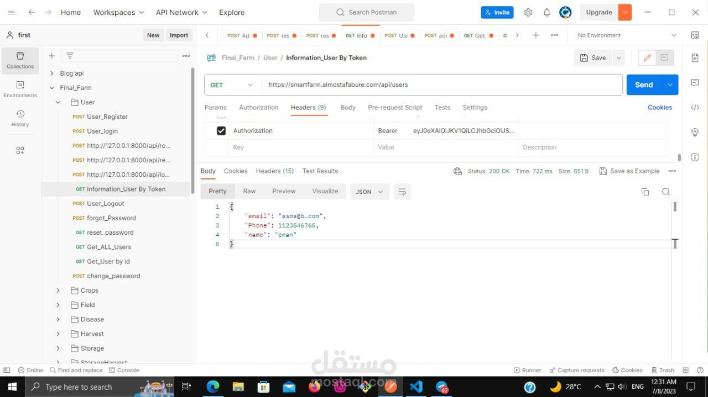This screenshot has width=708, height=397.
Task: Switch to the Raw response view
Action: (249, 191)
